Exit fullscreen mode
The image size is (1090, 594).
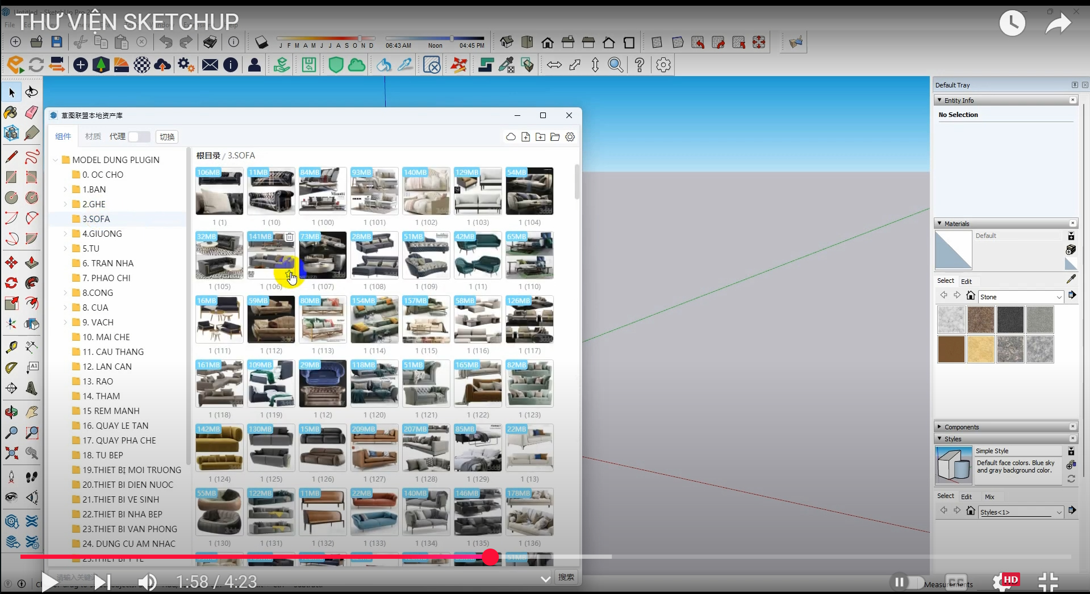point(1048,582)
